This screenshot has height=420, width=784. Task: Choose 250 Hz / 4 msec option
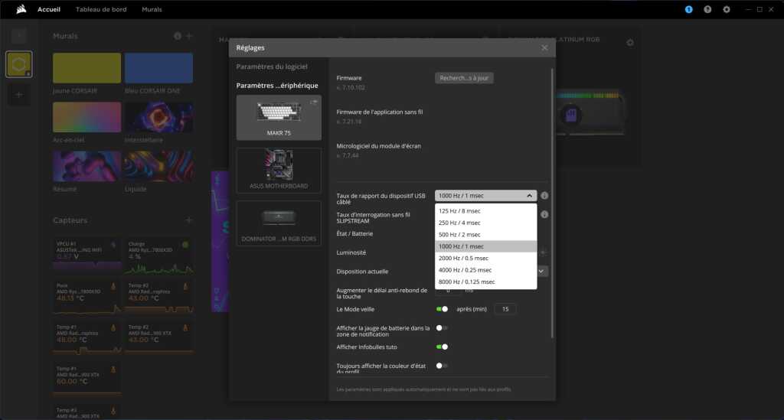point(485,223)
